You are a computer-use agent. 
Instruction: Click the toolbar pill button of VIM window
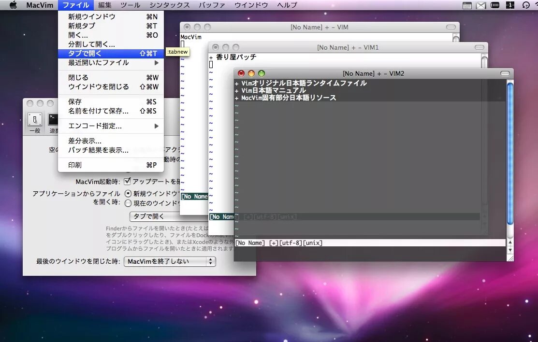451,27
